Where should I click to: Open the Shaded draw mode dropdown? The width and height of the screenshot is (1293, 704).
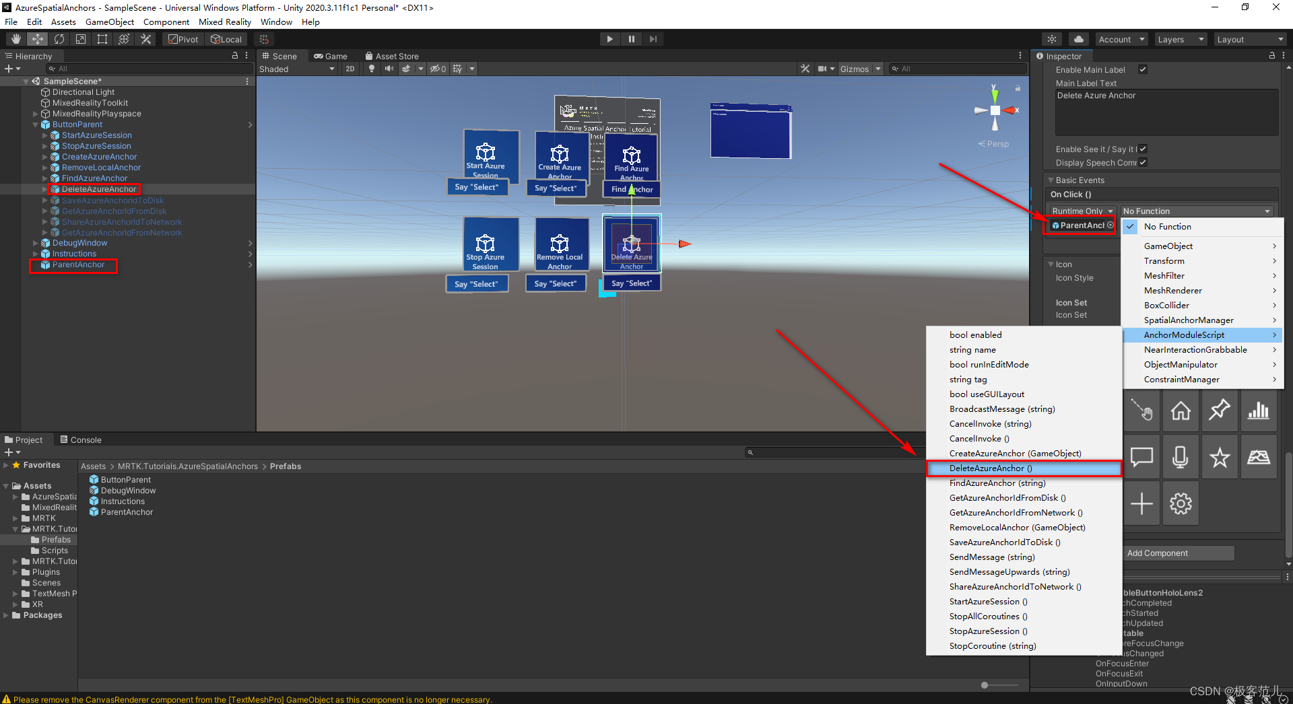click(297, 69)
